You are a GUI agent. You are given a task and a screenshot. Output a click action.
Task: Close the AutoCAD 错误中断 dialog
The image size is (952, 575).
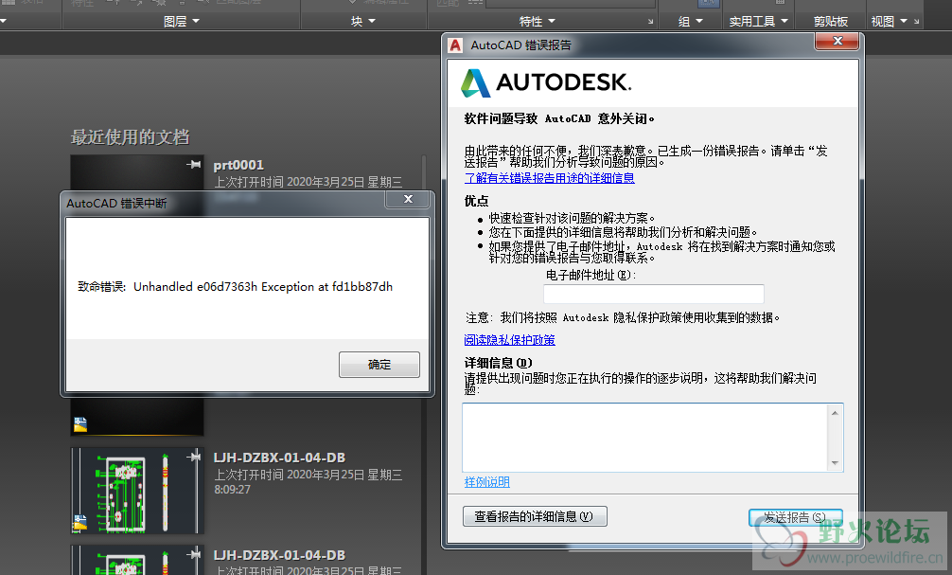click(x=409, y=199)
